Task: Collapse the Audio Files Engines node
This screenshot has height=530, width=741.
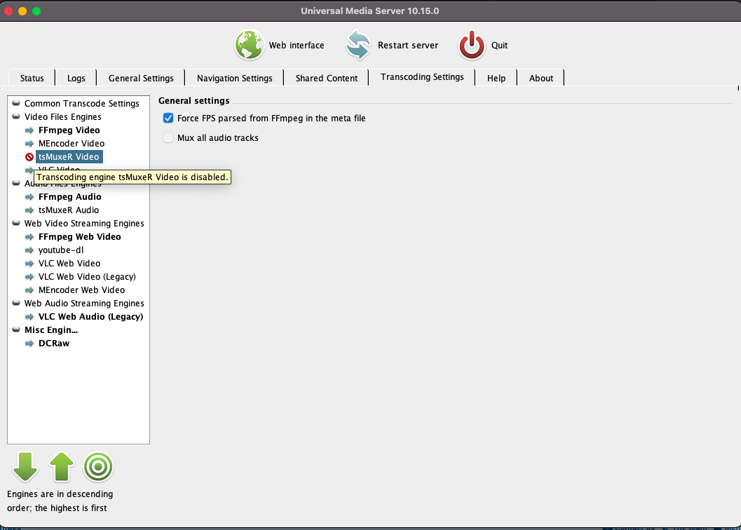Action: point(16,183)
